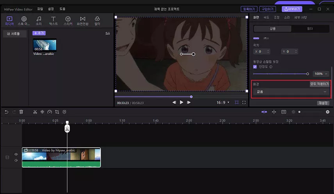
Task: Click the freeze frame snowflake icon
Action: click(x=42, y=112)
